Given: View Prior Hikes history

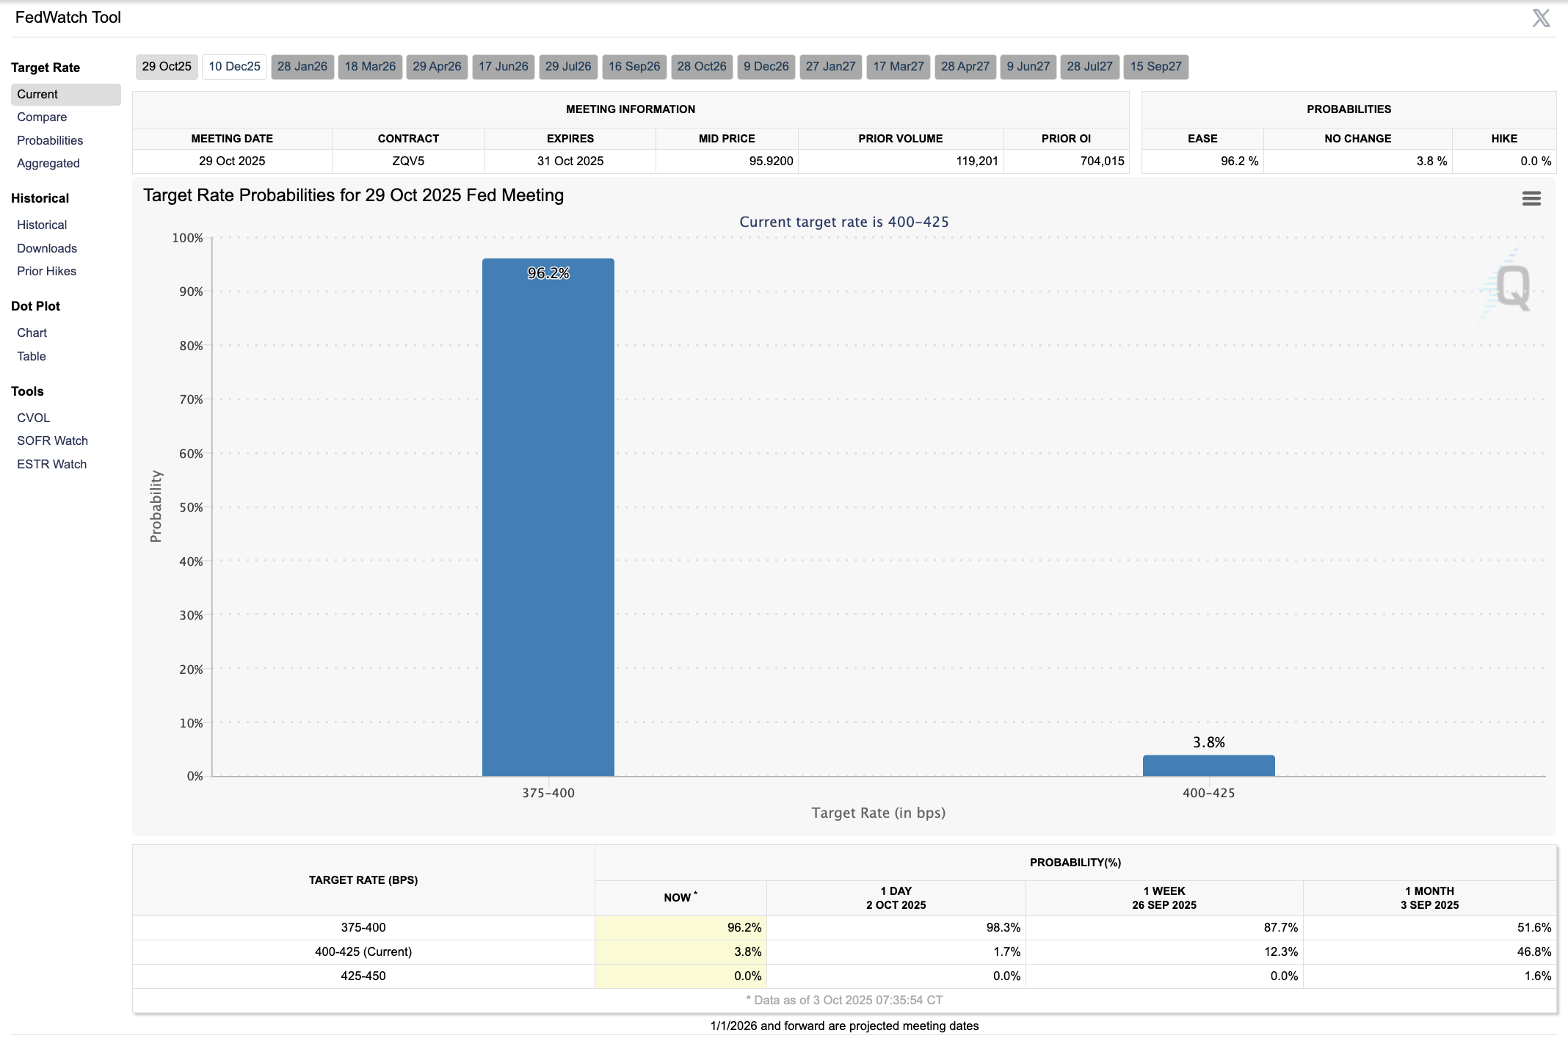Looking at the screenshot, I should 47,271.
